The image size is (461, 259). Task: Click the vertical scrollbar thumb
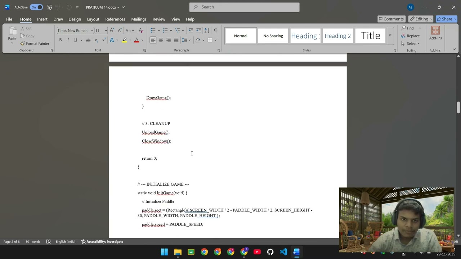click(458, 108)
